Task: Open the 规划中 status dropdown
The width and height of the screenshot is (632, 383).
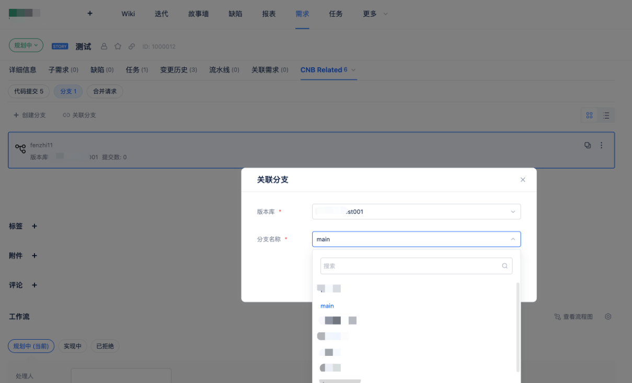Action: [x=26, y=45]
